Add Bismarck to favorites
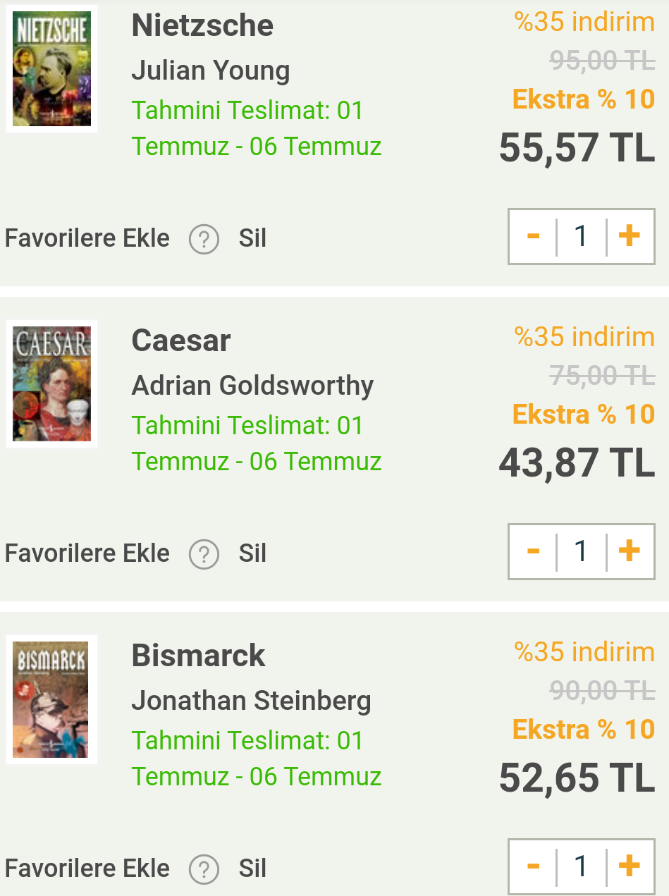Viewport: 669px width, 896px height. 87,869
